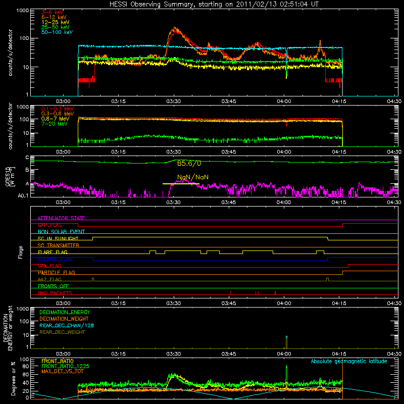
Task: Click the REAR_DEC_WEIGHT legend entry
Action: pyautogui.click(x=62, y=332)
